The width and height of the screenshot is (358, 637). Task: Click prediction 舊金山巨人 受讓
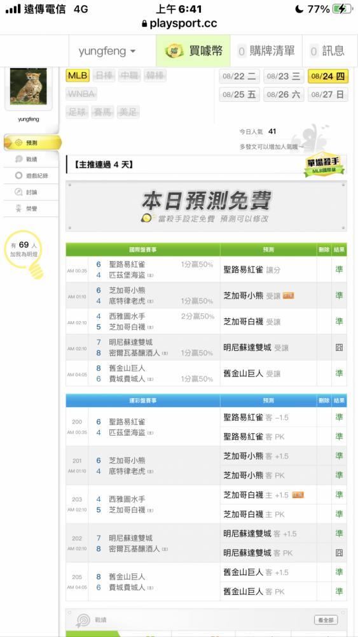[252, 373]
